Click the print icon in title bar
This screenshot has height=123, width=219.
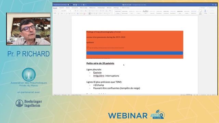[x=83, y=5]
